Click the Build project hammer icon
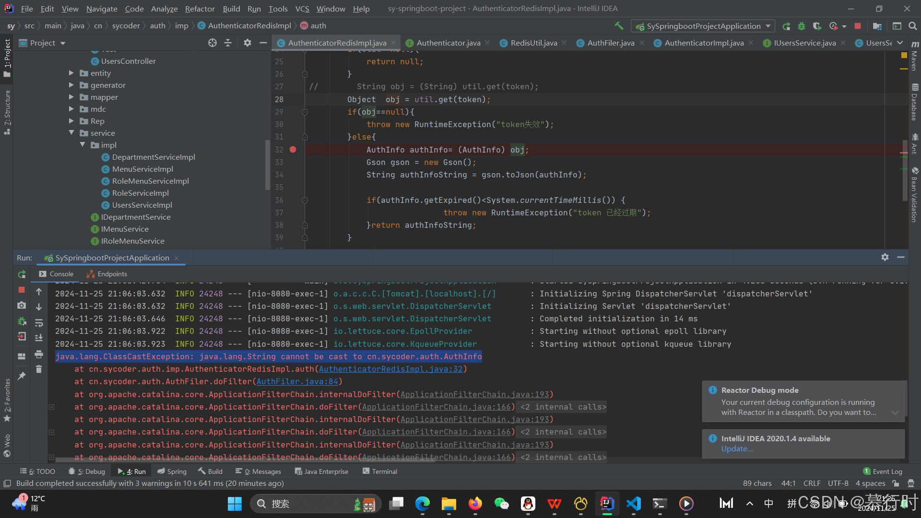The width and height of the screenshot is (921, 518). coord(619,26)
